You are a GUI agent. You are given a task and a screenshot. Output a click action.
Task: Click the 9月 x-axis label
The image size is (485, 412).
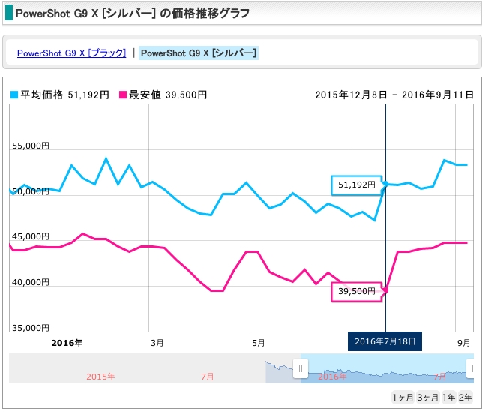[463, 343]
